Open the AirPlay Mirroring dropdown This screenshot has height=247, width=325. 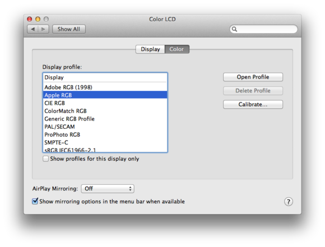[108, 189]
